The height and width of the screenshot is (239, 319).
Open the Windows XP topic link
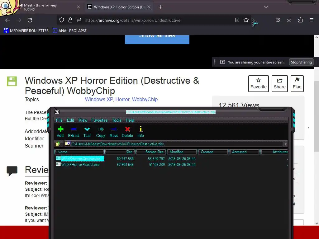click(x=99, y=99)
